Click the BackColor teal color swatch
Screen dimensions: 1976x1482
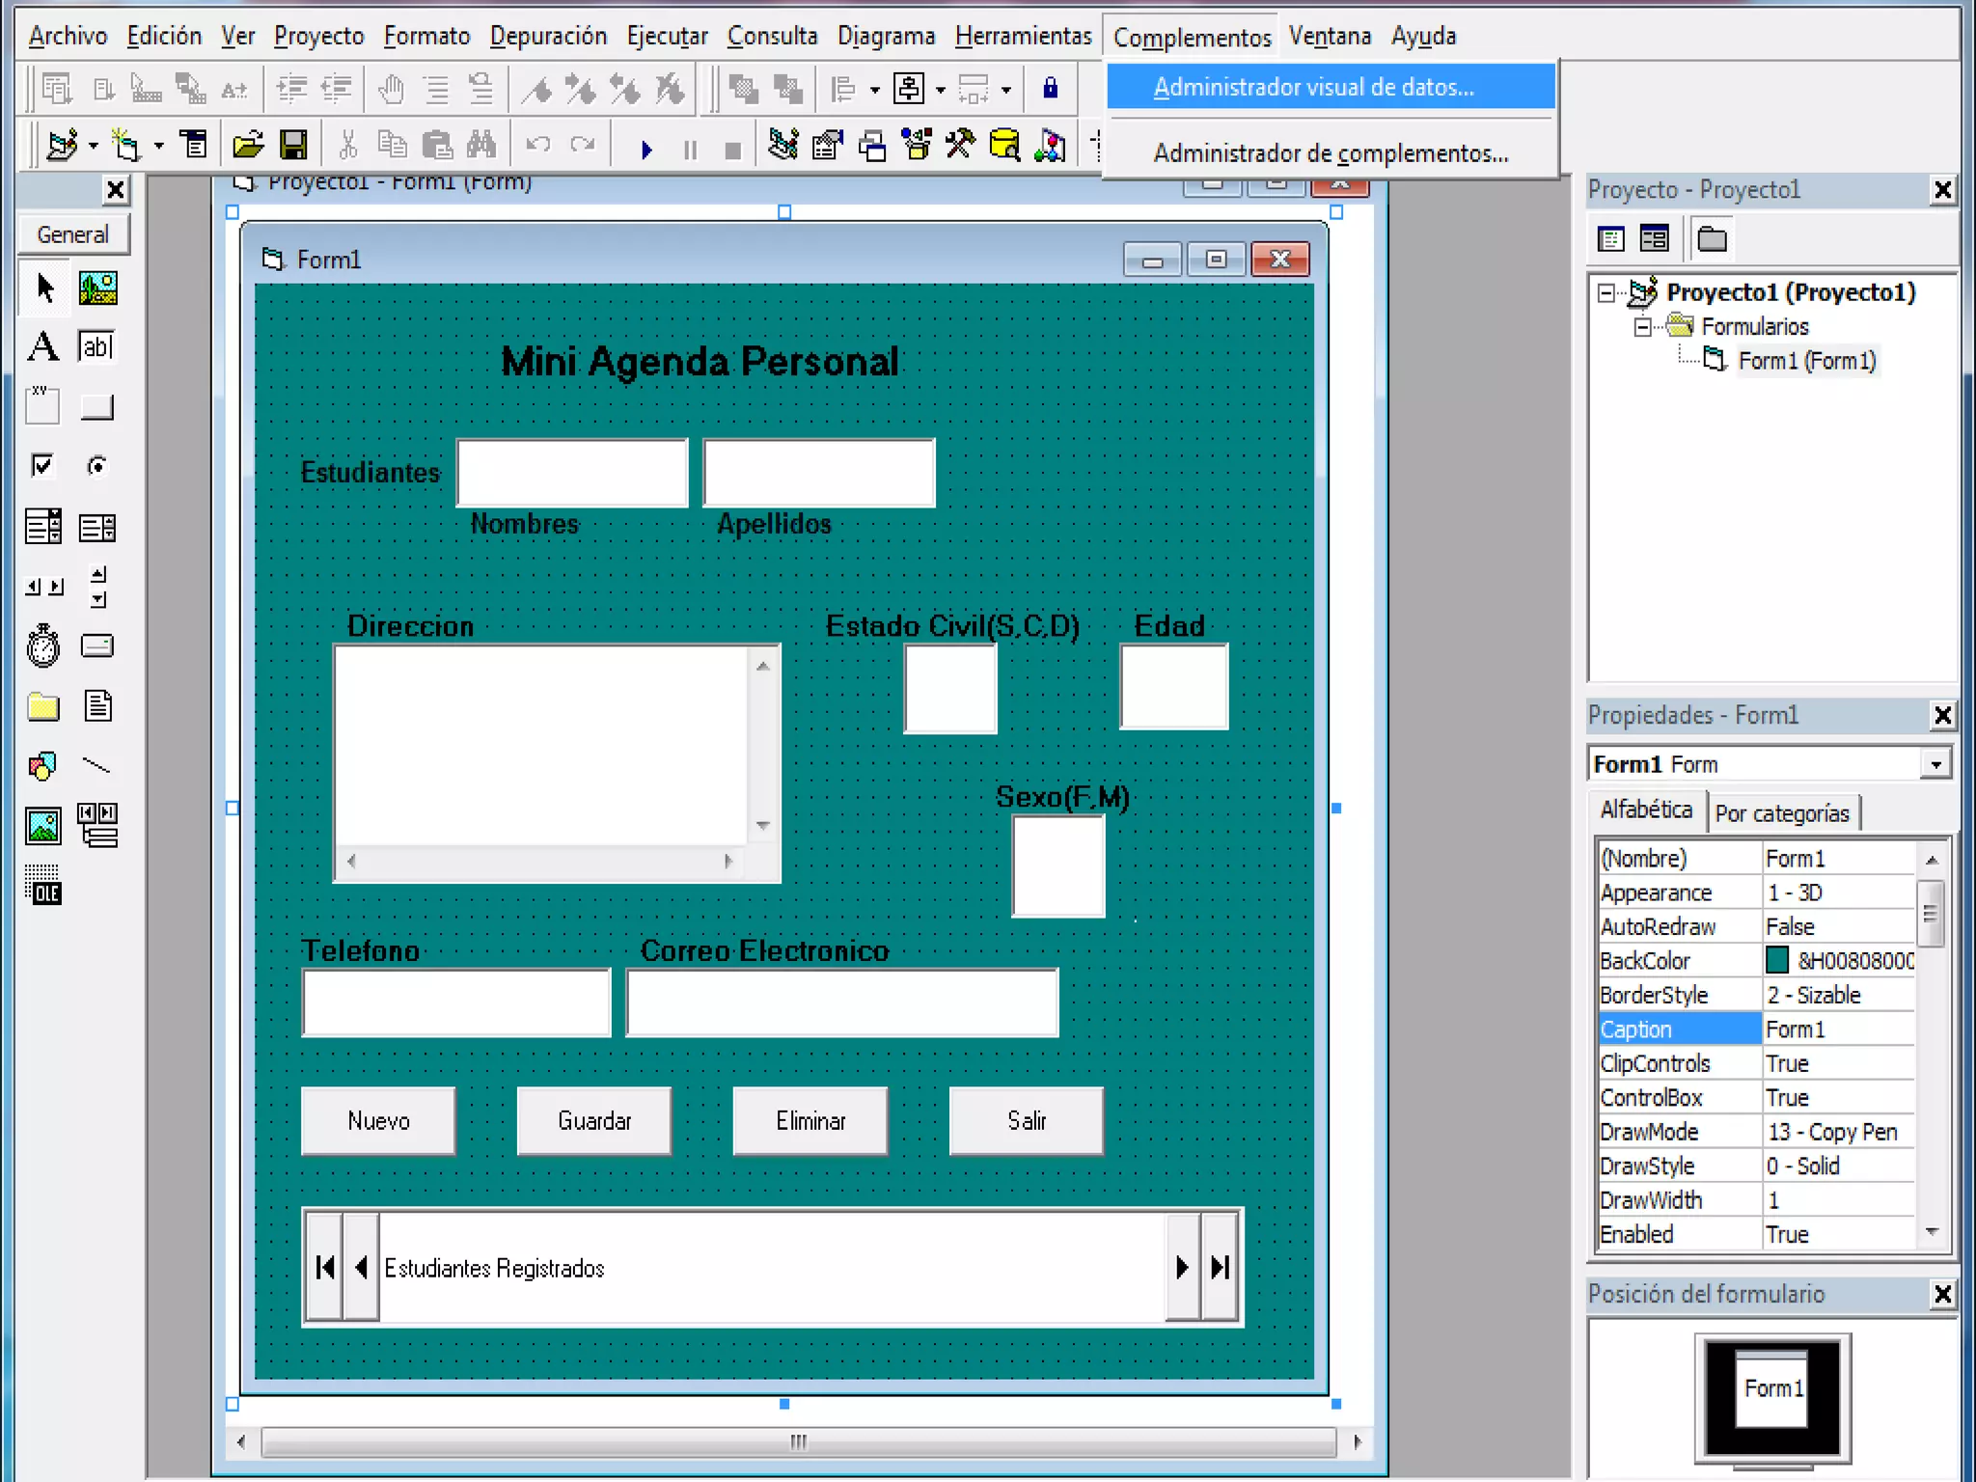(1776, 960)
